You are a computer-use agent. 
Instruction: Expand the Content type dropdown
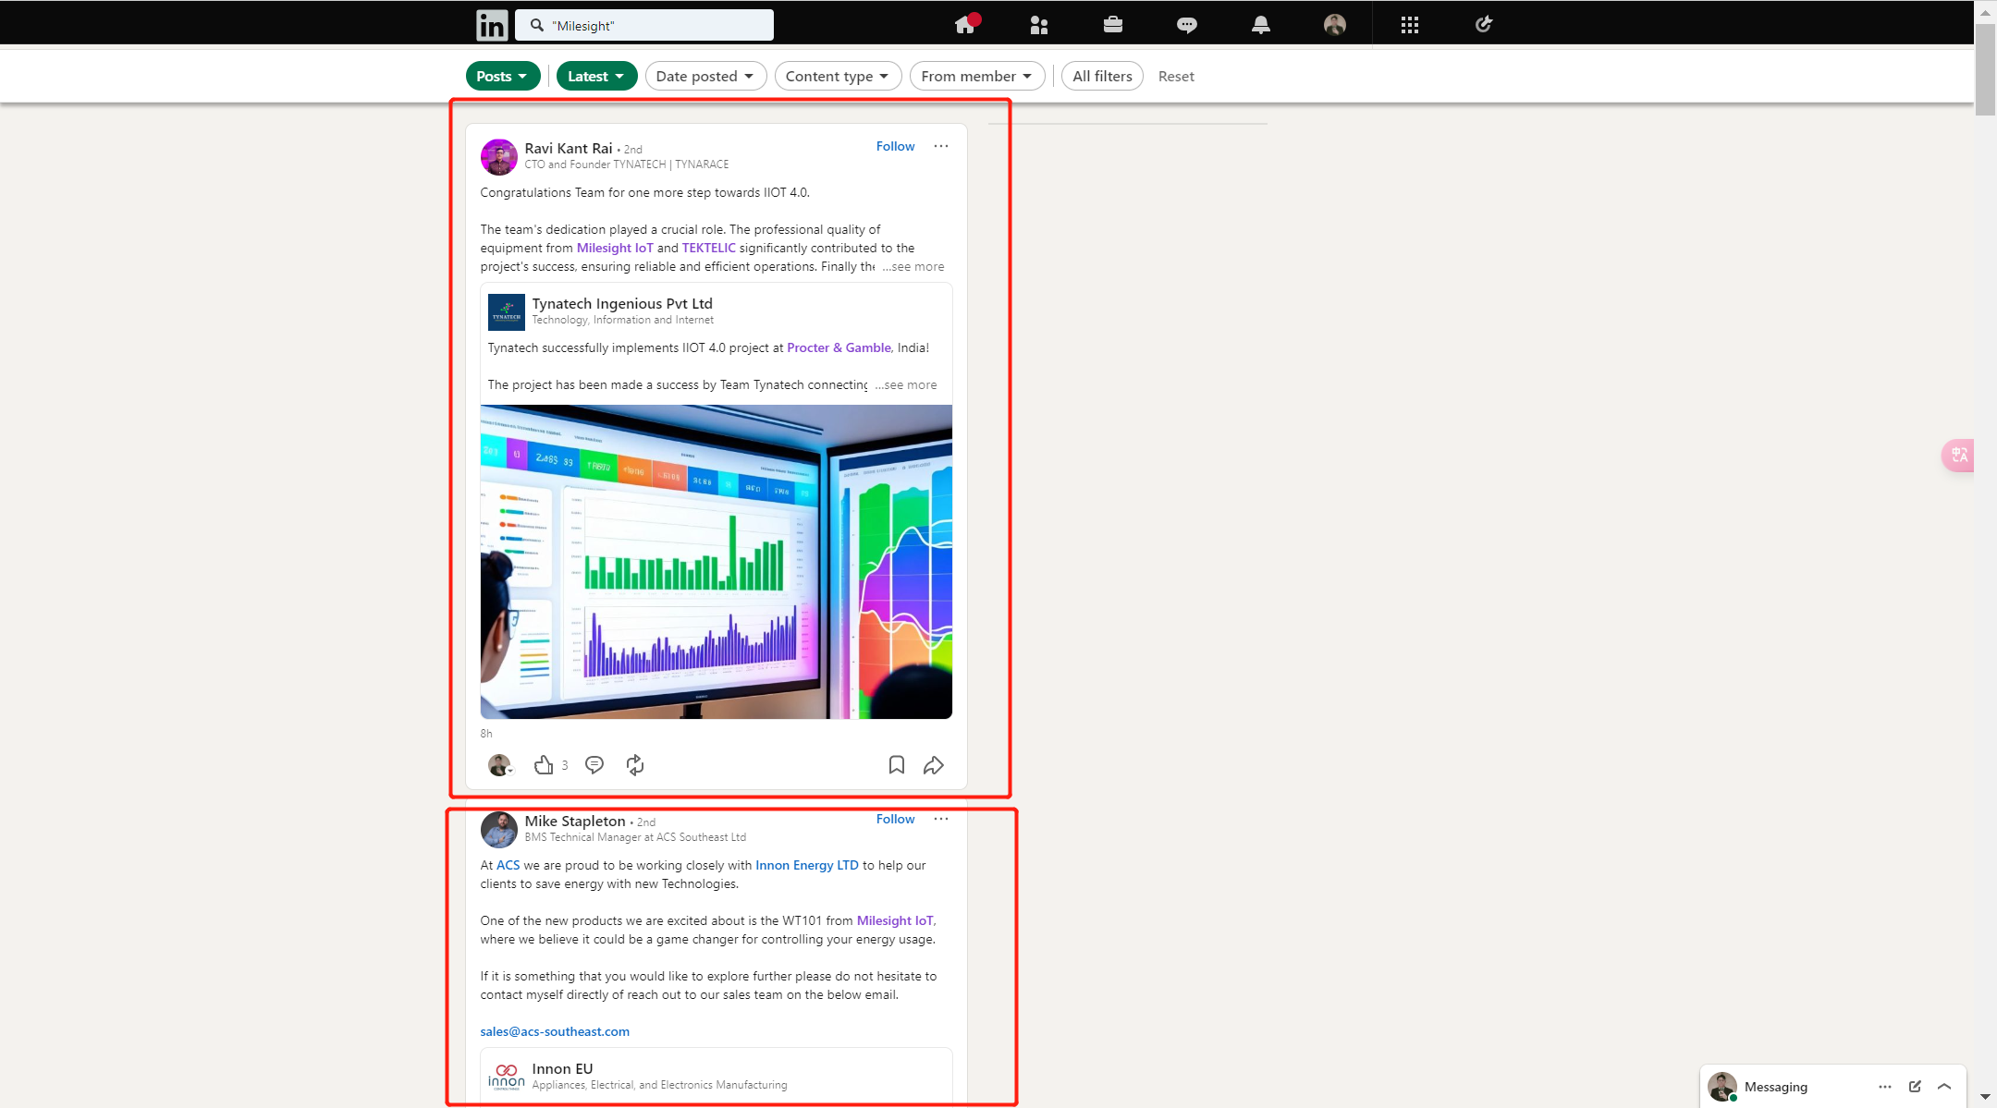(838, 76)
